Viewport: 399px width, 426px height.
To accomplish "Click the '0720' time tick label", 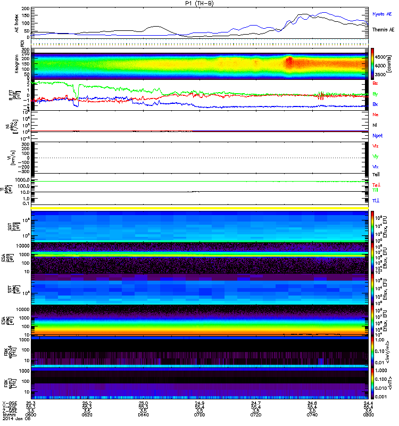I will (x=256, y=415).
